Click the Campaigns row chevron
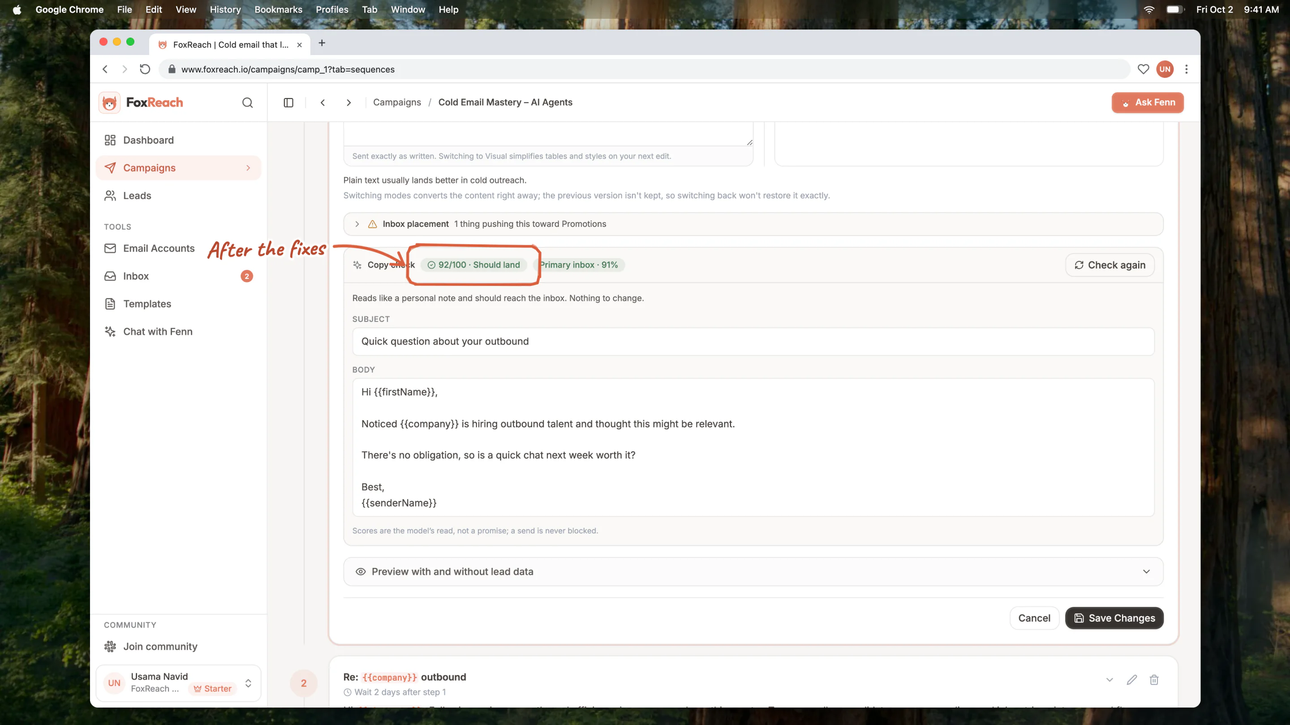This screenshot has width=1290, height=725. coord(248,168)
